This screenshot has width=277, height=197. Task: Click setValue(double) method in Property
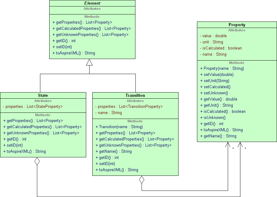tap(217, 75)
